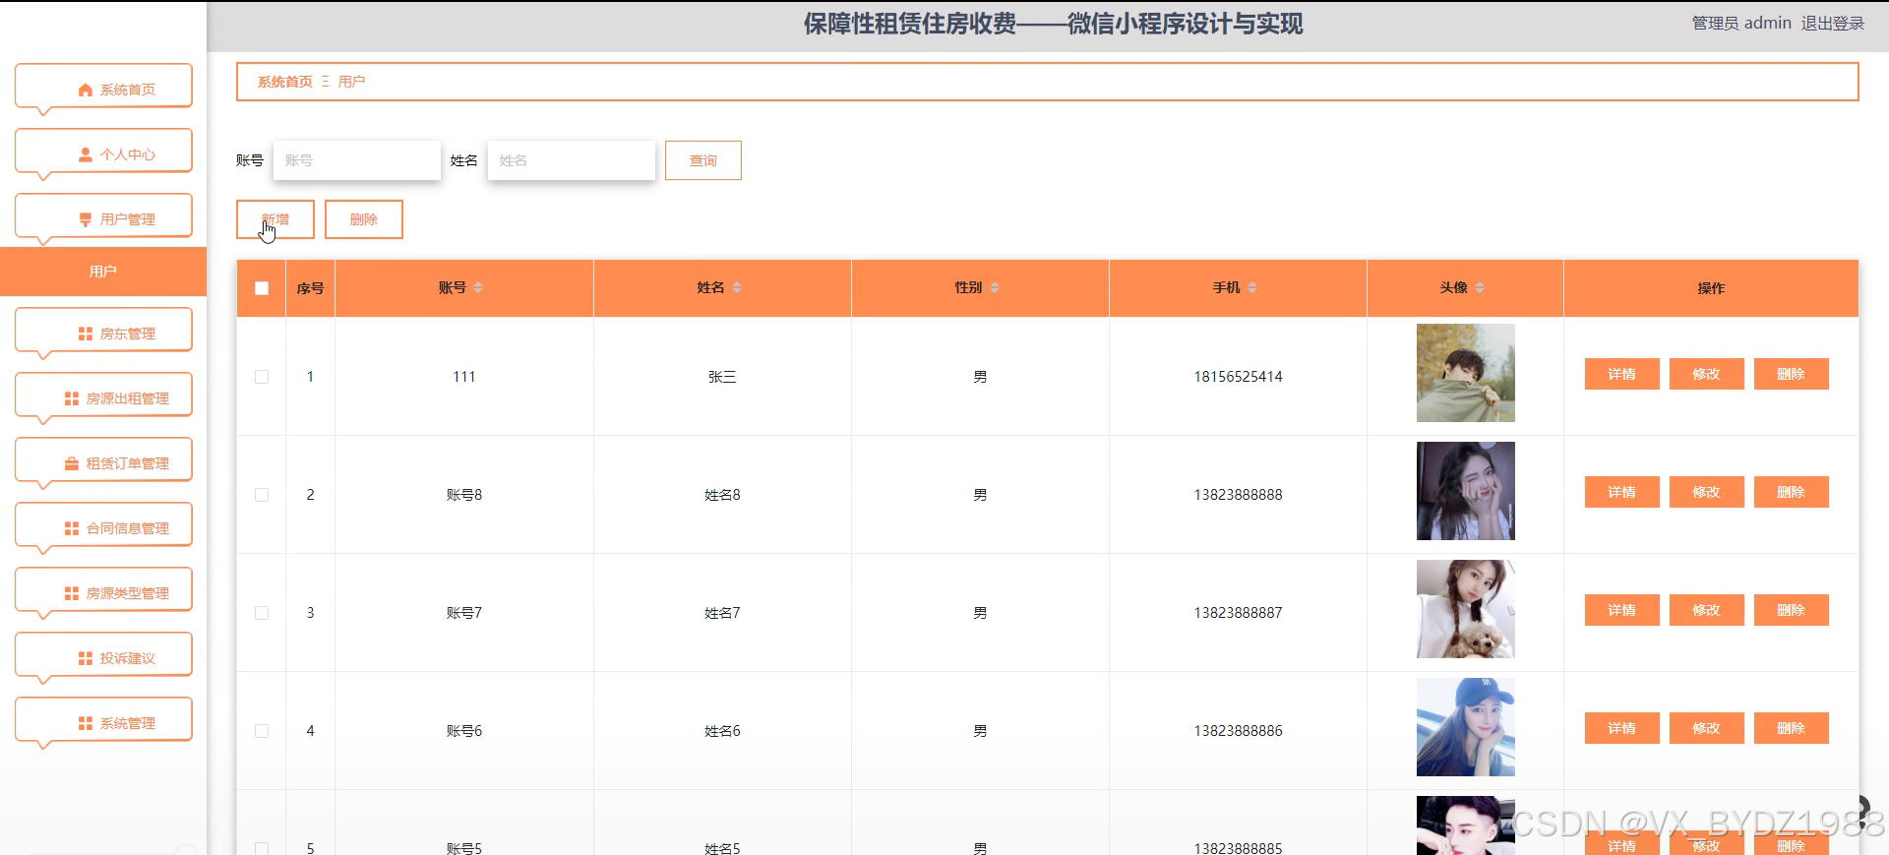Click the briefcase icon beside 租赁订单管理
The width and height of the screenshot is (1889, 855).
coord(72,463)
